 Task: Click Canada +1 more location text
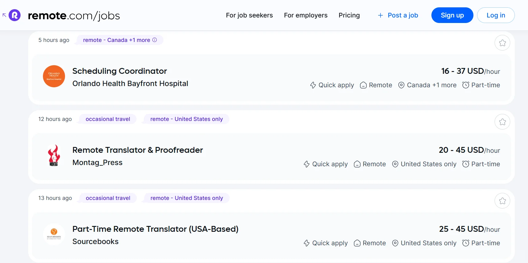point(432,85)
